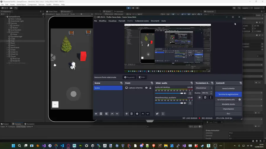The width and height of the screenshot is (266, 149).
Task: Open Clear dropdown arrow in Console
Action: 7,127
